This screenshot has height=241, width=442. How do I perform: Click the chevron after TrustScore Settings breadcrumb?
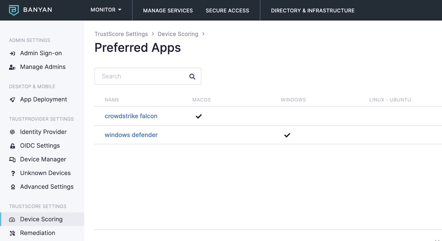coord(153,34)
